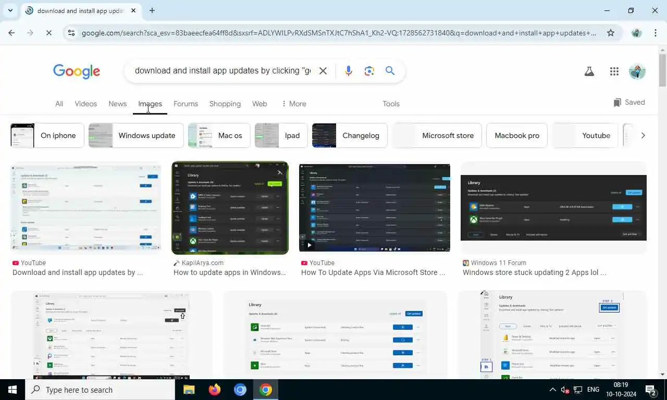
Task: Open File Explorer from taskbar
Action: point(189,390)
